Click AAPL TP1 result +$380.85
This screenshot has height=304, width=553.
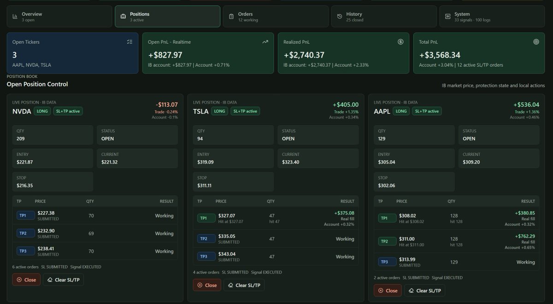click(x=525, y=213)
